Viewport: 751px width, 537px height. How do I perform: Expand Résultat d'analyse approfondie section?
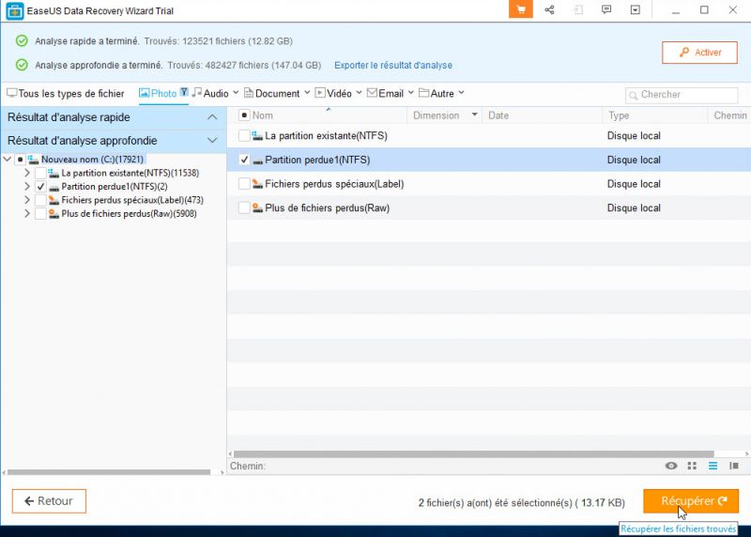tap(212, 141)
